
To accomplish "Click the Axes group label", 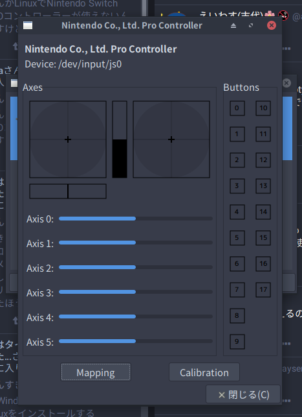I will pyautogui.click(x=32, y=88).
